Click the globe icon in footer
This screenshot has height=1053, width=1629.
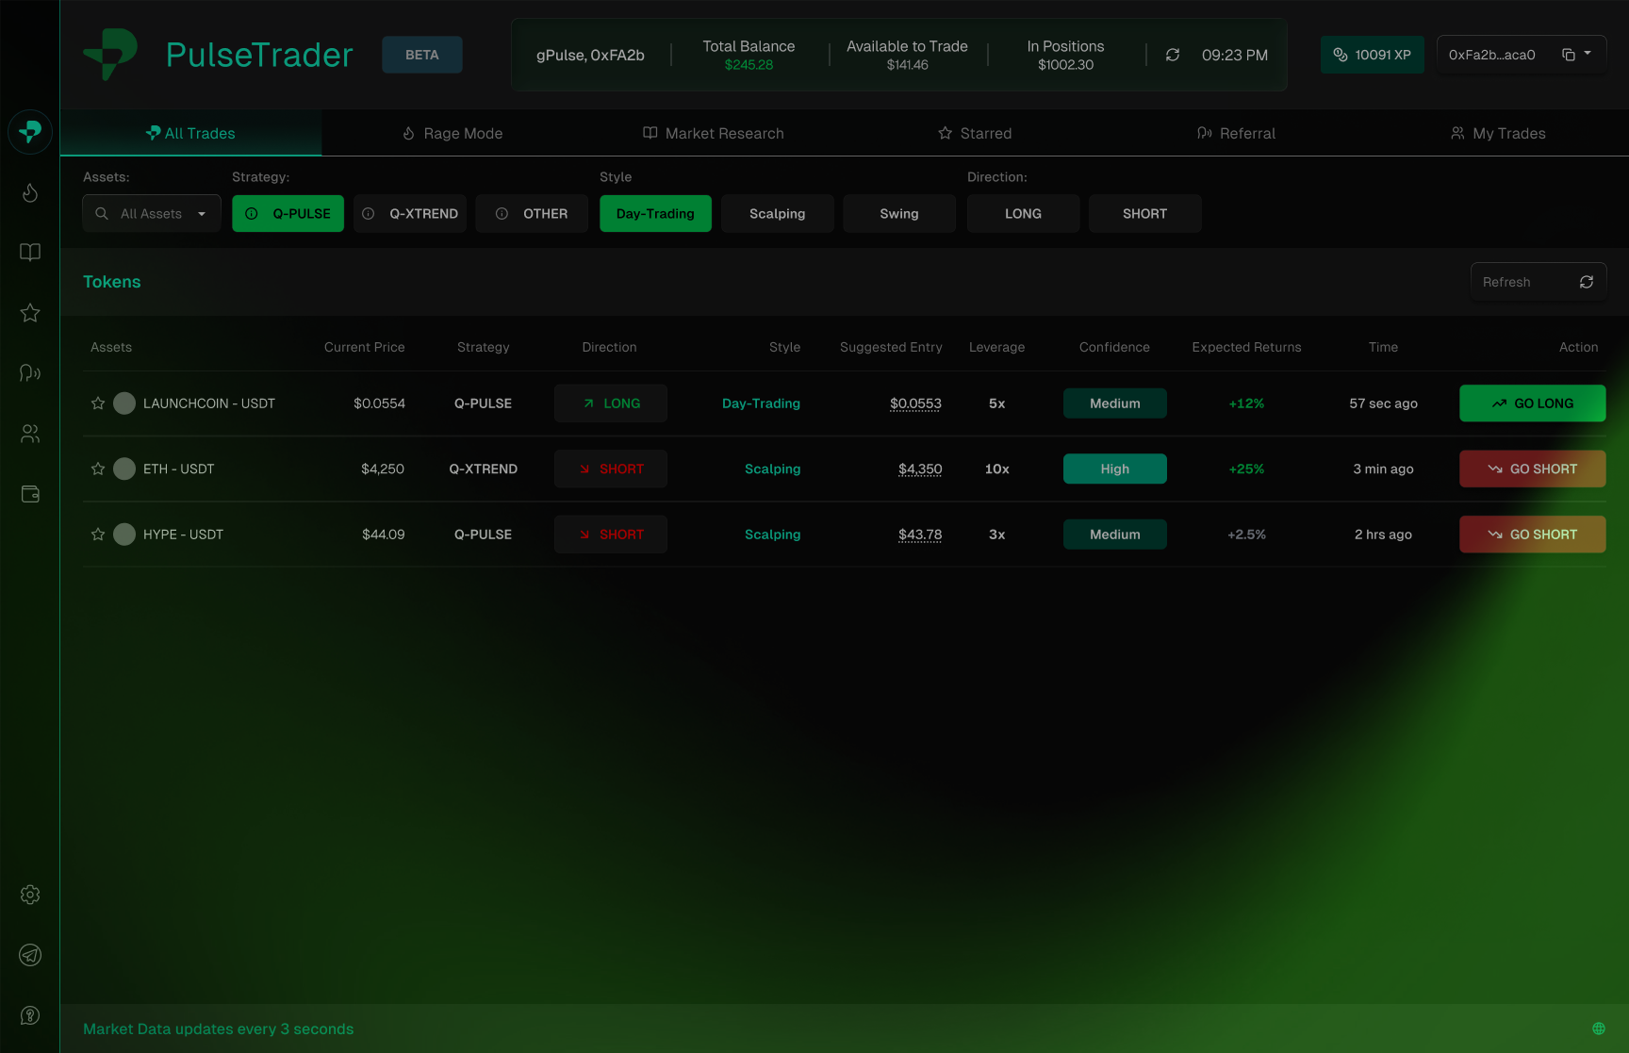pyautogui.click(x=1598, y=1028)
